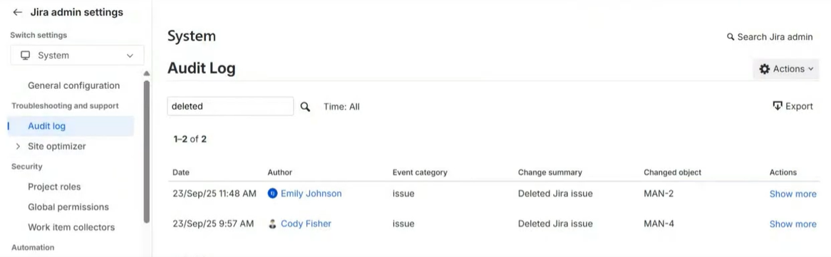Image resolution: width=831 pixels, height=257 pixels.
Task: Click the issue category in MAN-4 row
Action: [x=403, y=224]
